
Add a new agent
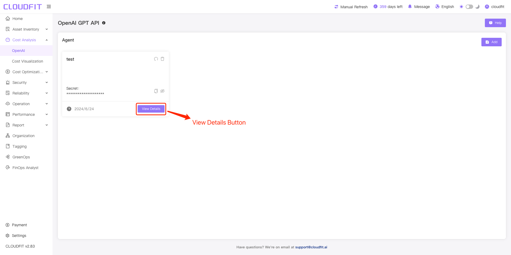(491, 42)
